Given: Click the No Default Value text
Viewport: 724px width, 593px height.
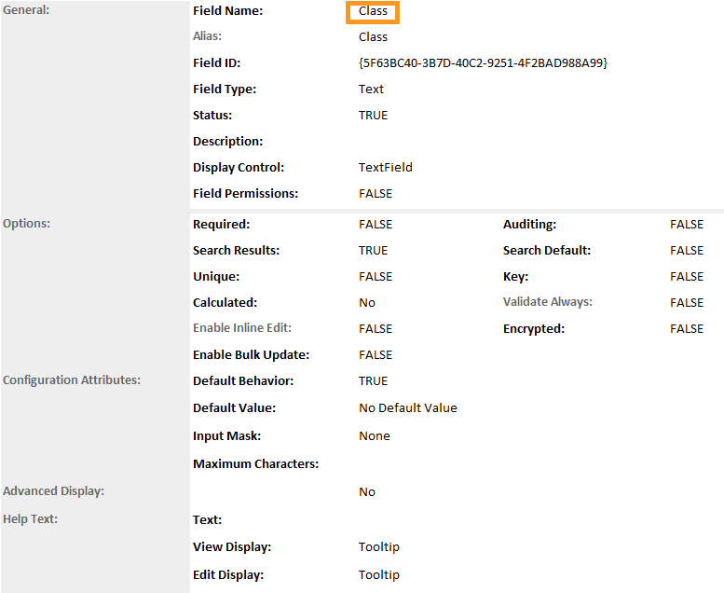Looking at the screenshot, I should tap(407, 408).
